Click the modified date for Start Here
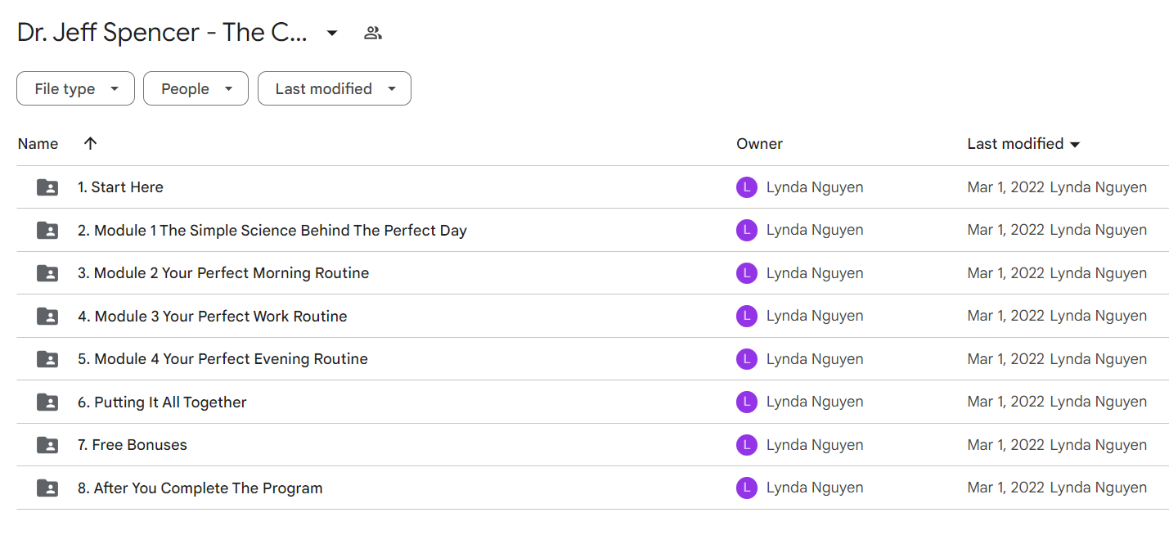This screenshot has height=553, width=1169. click(x=1006, y=187)
